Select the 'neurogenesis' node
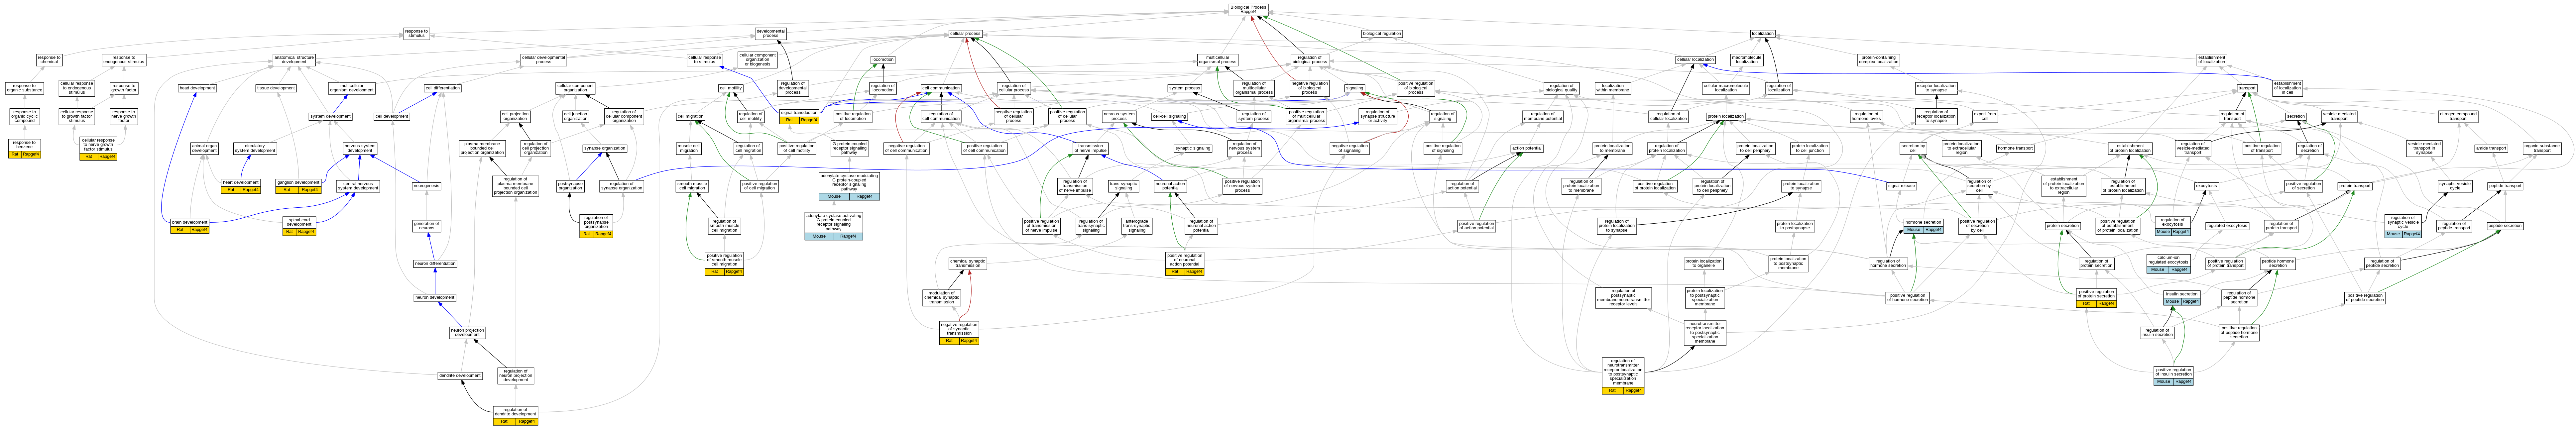 (x=427, y=186)
